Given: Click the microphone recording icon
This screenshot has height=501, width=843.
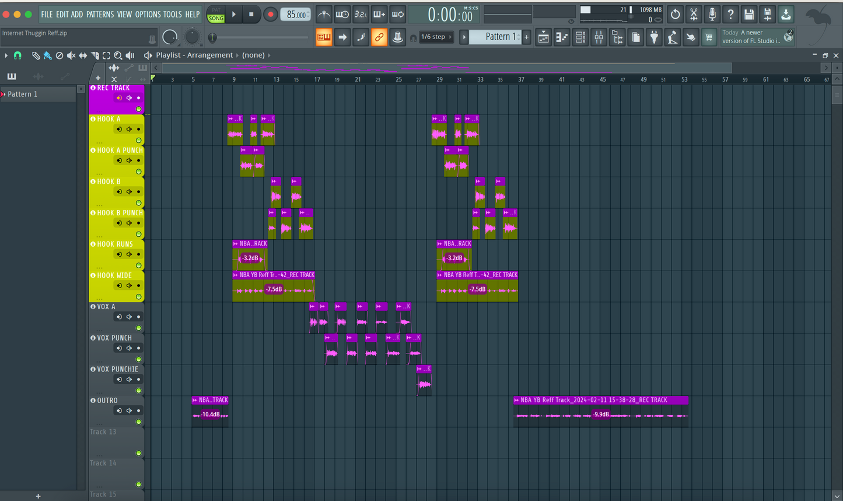Looking at the screenshot, I should 712,14.
